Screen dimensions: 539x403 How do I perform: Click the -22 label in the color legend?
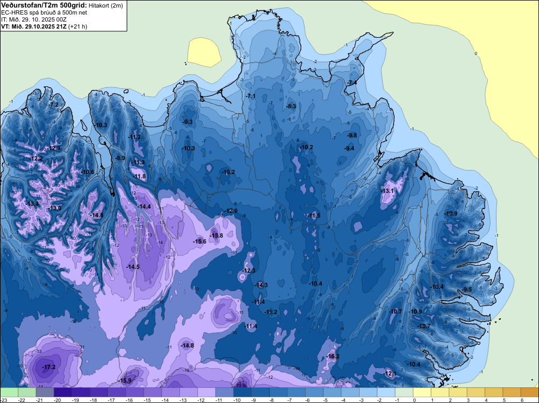(x=22, y=400)
